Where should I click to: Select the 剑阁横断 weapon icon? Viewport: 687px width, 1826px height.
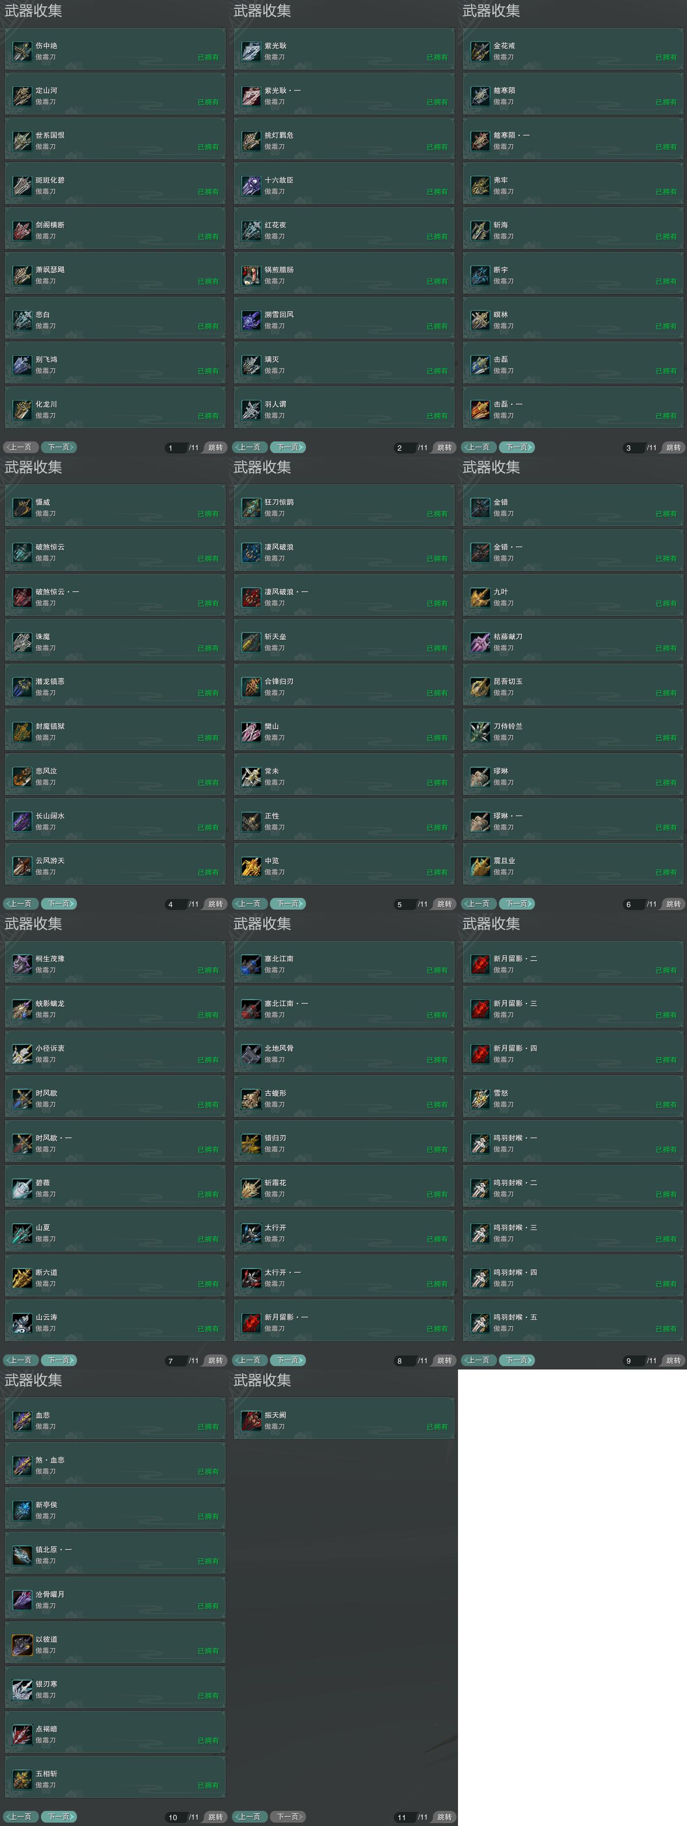[23, 230]
